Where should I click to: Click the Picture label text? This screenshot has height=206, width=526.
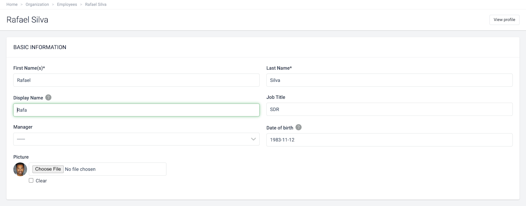[x=21, y=157]
